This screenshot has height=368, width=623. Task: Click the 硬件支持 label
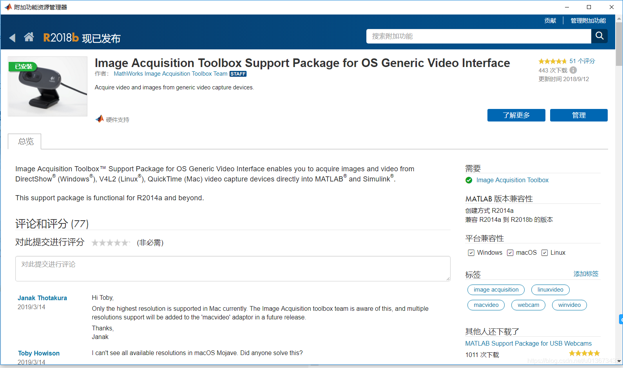click(x=118, y=120)
